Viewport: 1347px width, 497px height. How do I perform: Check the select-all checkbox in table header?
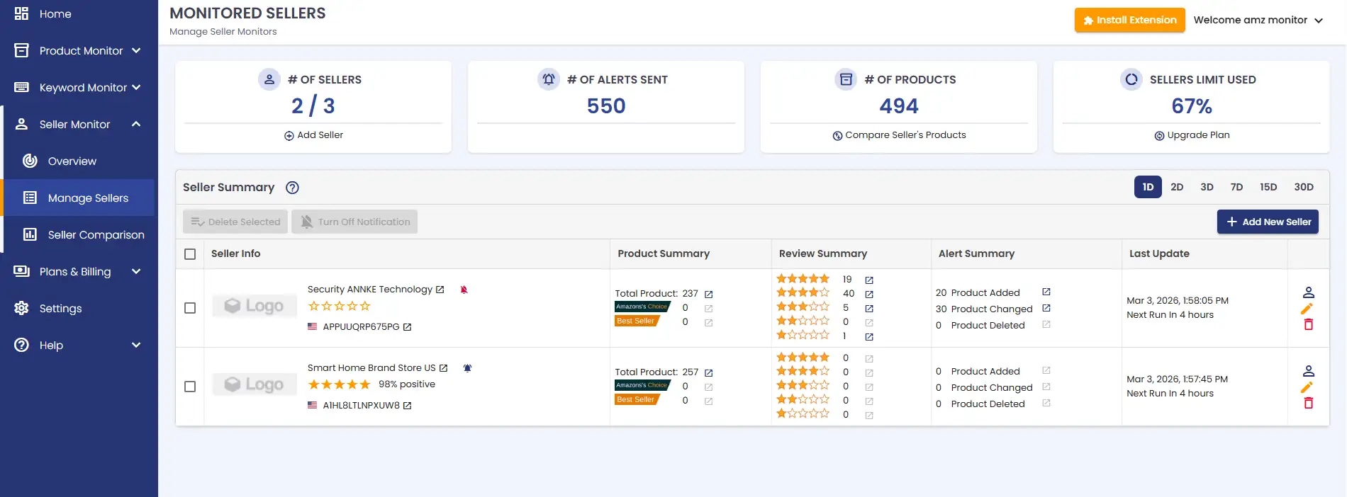point(190,254)
